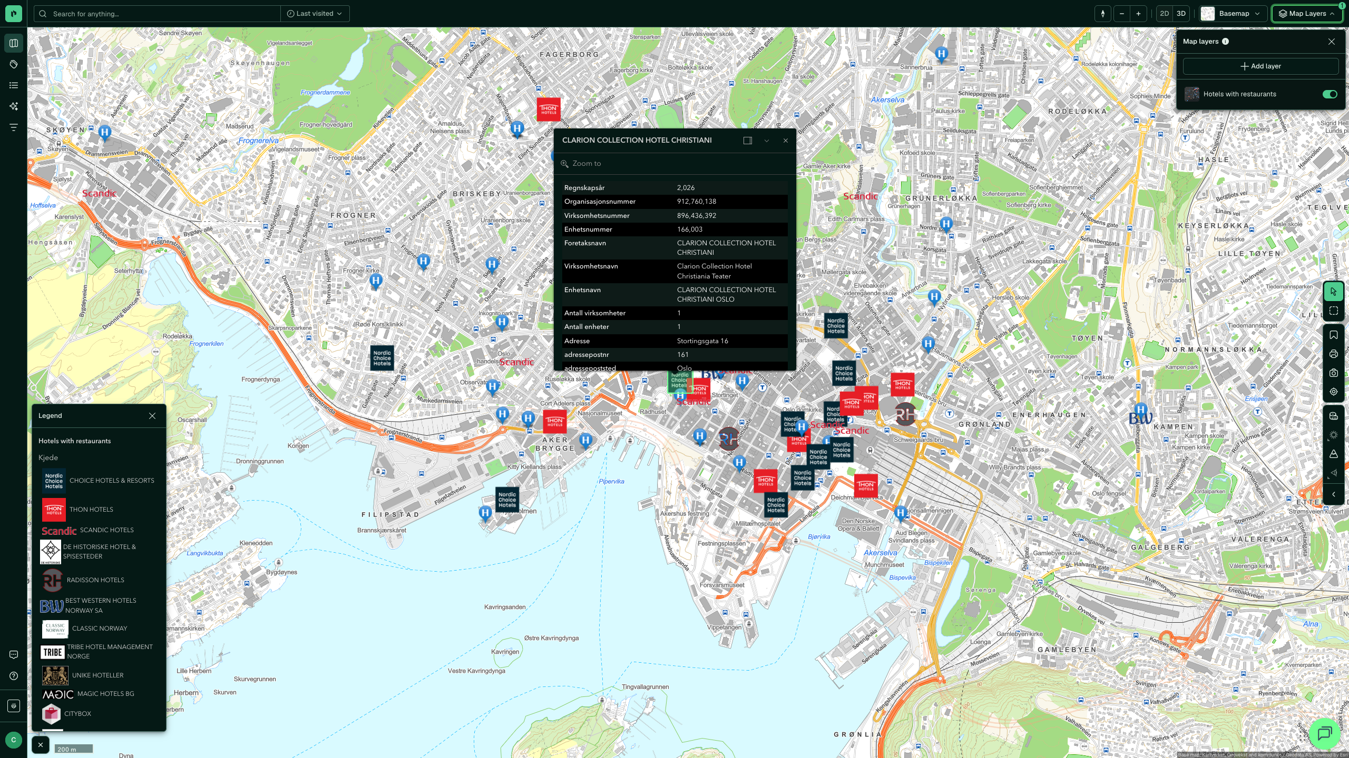
Task: Close the Clarion hotel popup
Action: point(785,141)
